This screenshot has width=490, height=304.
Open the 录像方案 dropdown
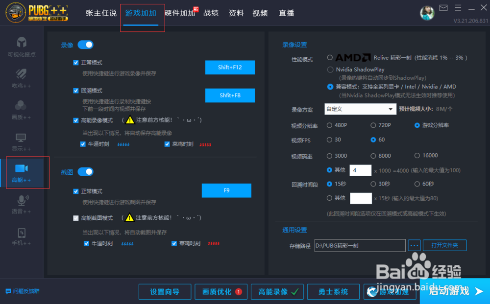click(x=360, y=109)
